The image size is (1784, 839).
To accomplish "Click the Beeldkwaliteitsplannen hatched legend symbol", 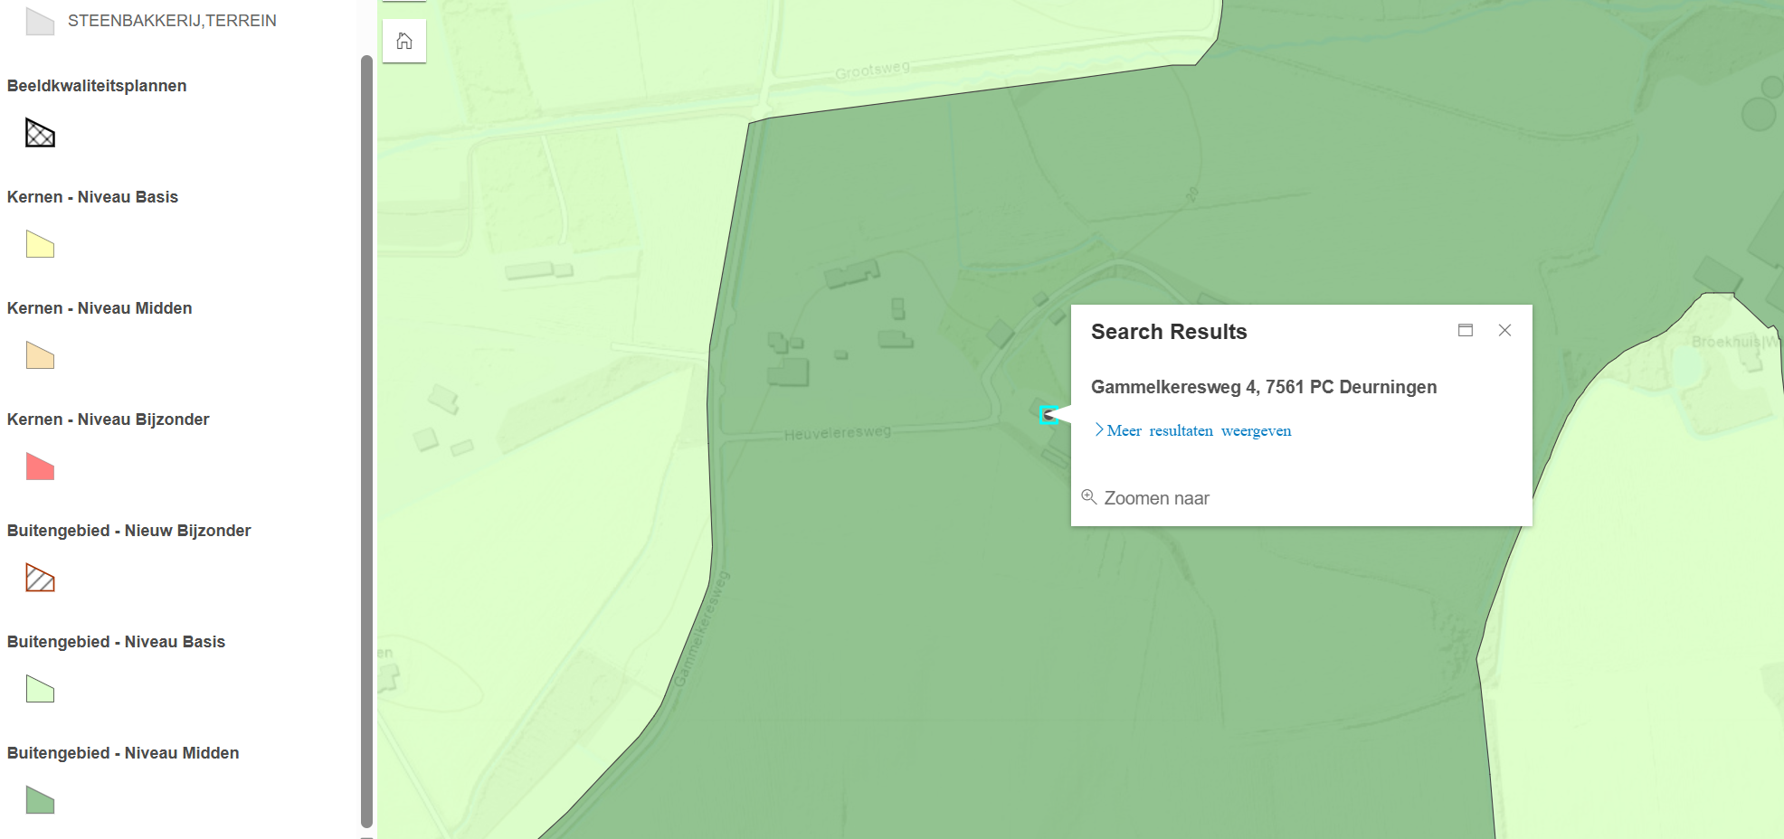I will tap(41, 134).
